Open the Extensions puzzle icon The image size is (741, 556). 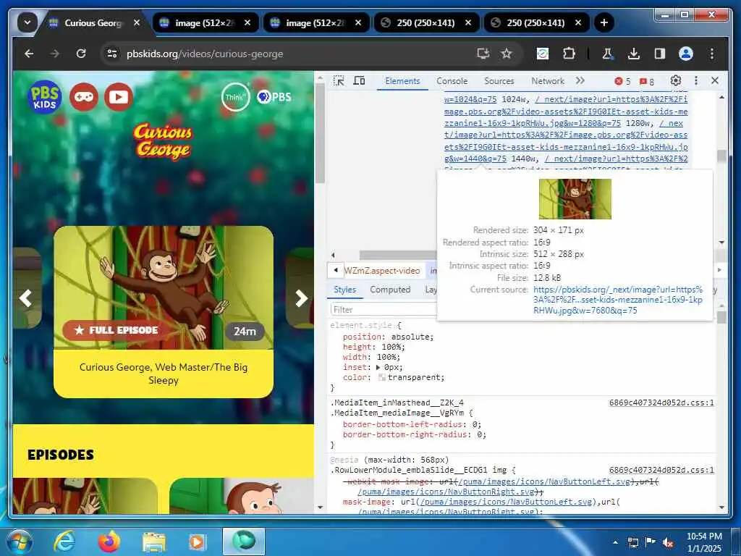point(569,54)
